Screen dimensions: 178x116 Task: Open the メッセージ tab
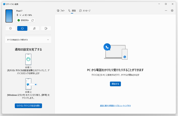point(85,10)
